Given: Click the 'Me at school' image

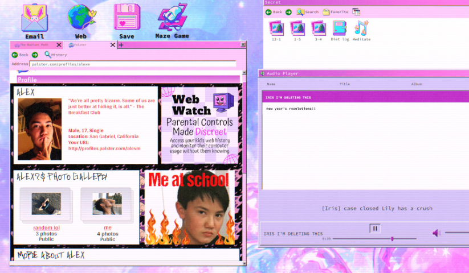Looking at the screenshot, I should [x=190, y=208].
